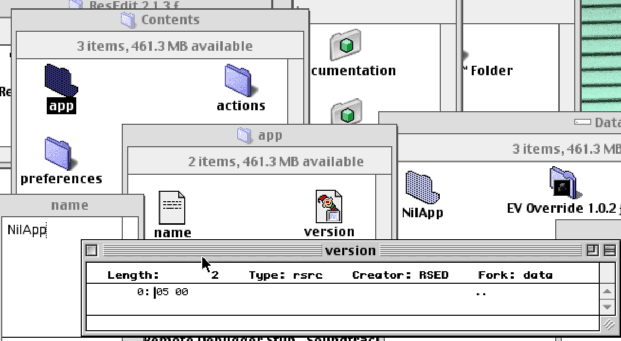Close the version hex editor window
The height and width of the screenshot is (341, 621).
[x=92, y=250]
